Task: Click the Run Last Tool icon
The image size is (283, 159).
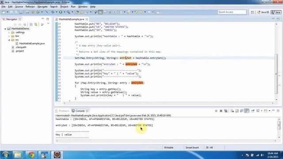Action: click(69, 12)
